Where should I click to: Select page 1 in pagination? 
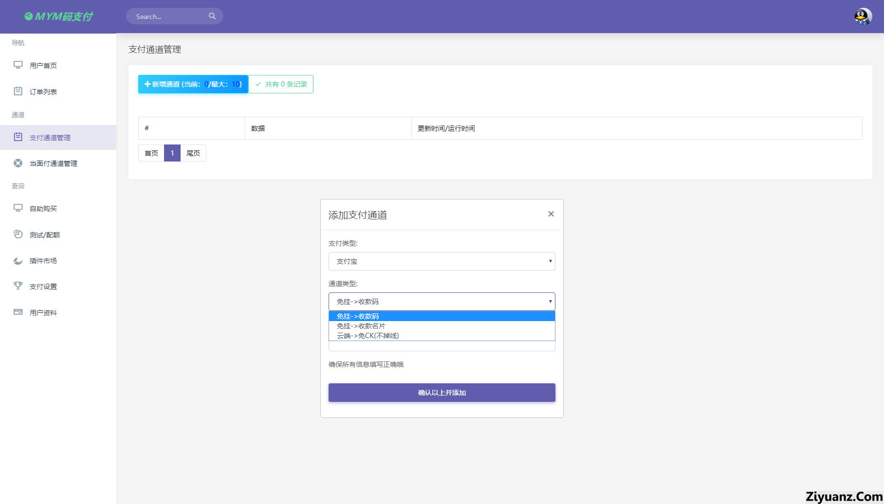(x=172, y=153)
